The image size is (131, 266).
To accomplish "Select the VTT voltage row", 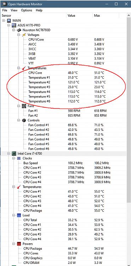I will click(x=63, y=63).
